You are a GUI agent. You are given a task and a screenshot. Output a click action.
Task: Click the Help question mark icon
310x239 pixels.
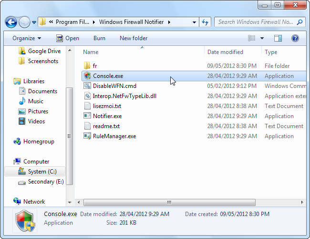(295, 38)
